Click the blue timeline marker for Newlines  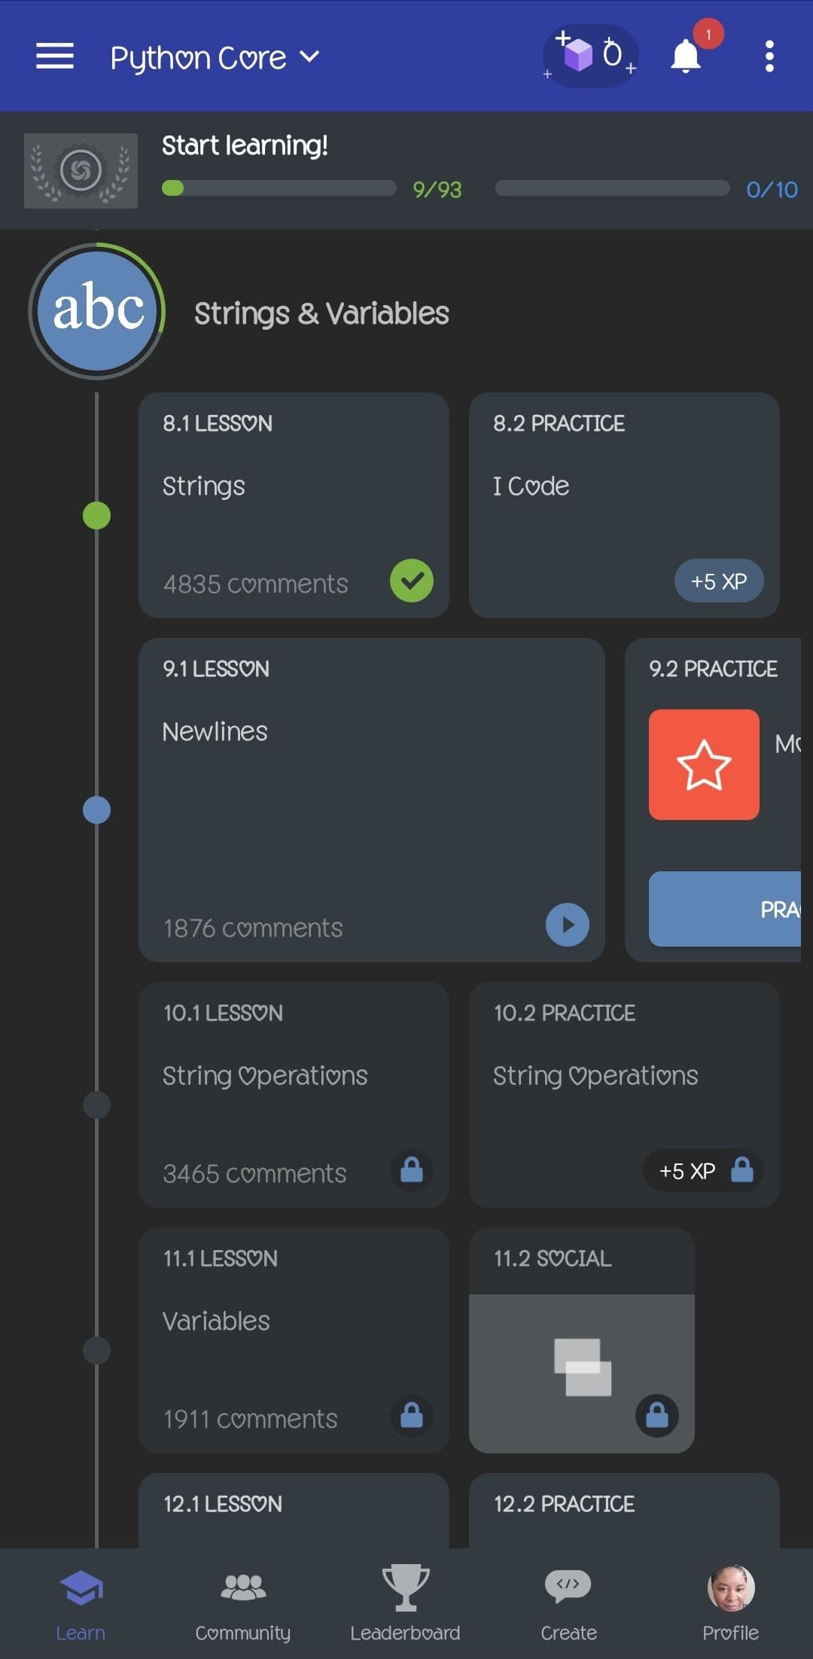click(x=96, y=810)
